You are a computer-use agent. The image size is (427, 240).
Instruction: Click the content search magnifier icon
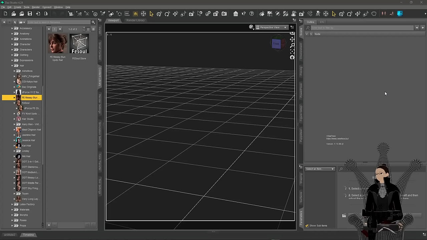click(x=93, y=22)
